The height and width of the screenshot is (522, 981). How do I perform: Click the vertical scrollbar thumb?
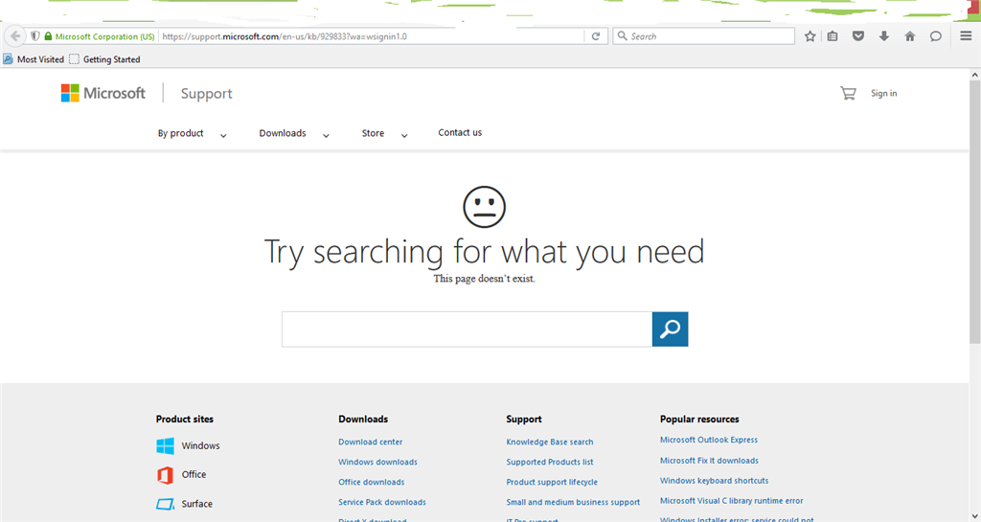974,212
